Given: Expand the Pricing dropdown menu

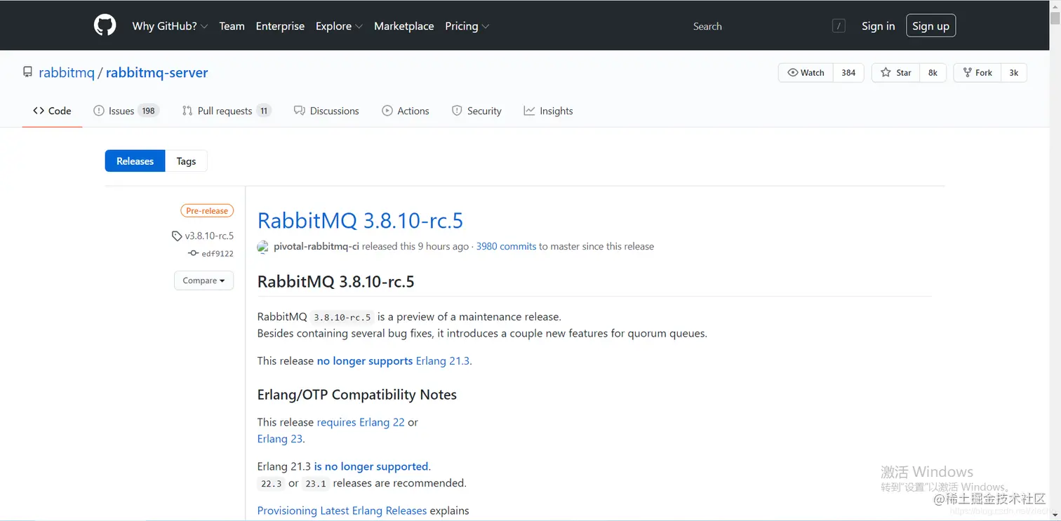Looking at the screenshot, I should (467, 26).
